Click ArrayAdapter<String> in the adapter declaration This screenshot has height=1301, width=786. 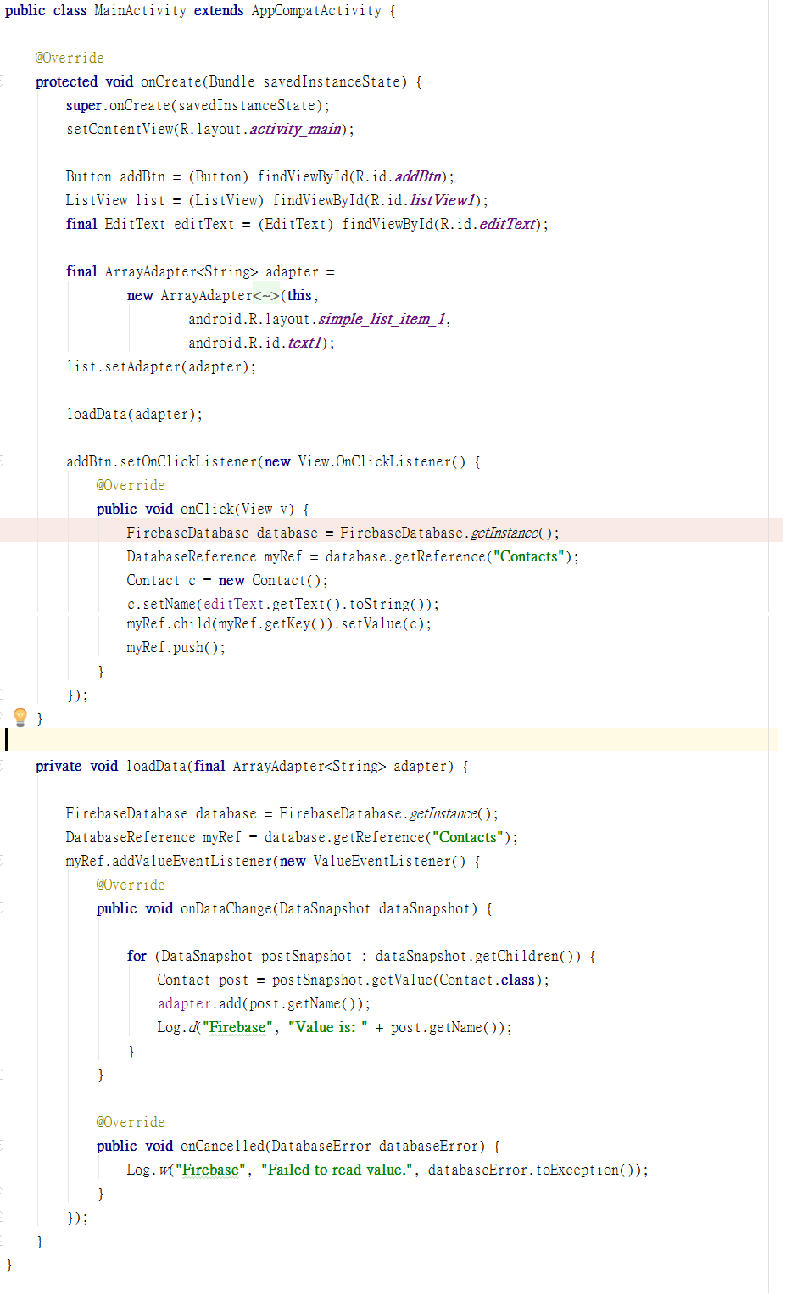[x=181, y=271]
